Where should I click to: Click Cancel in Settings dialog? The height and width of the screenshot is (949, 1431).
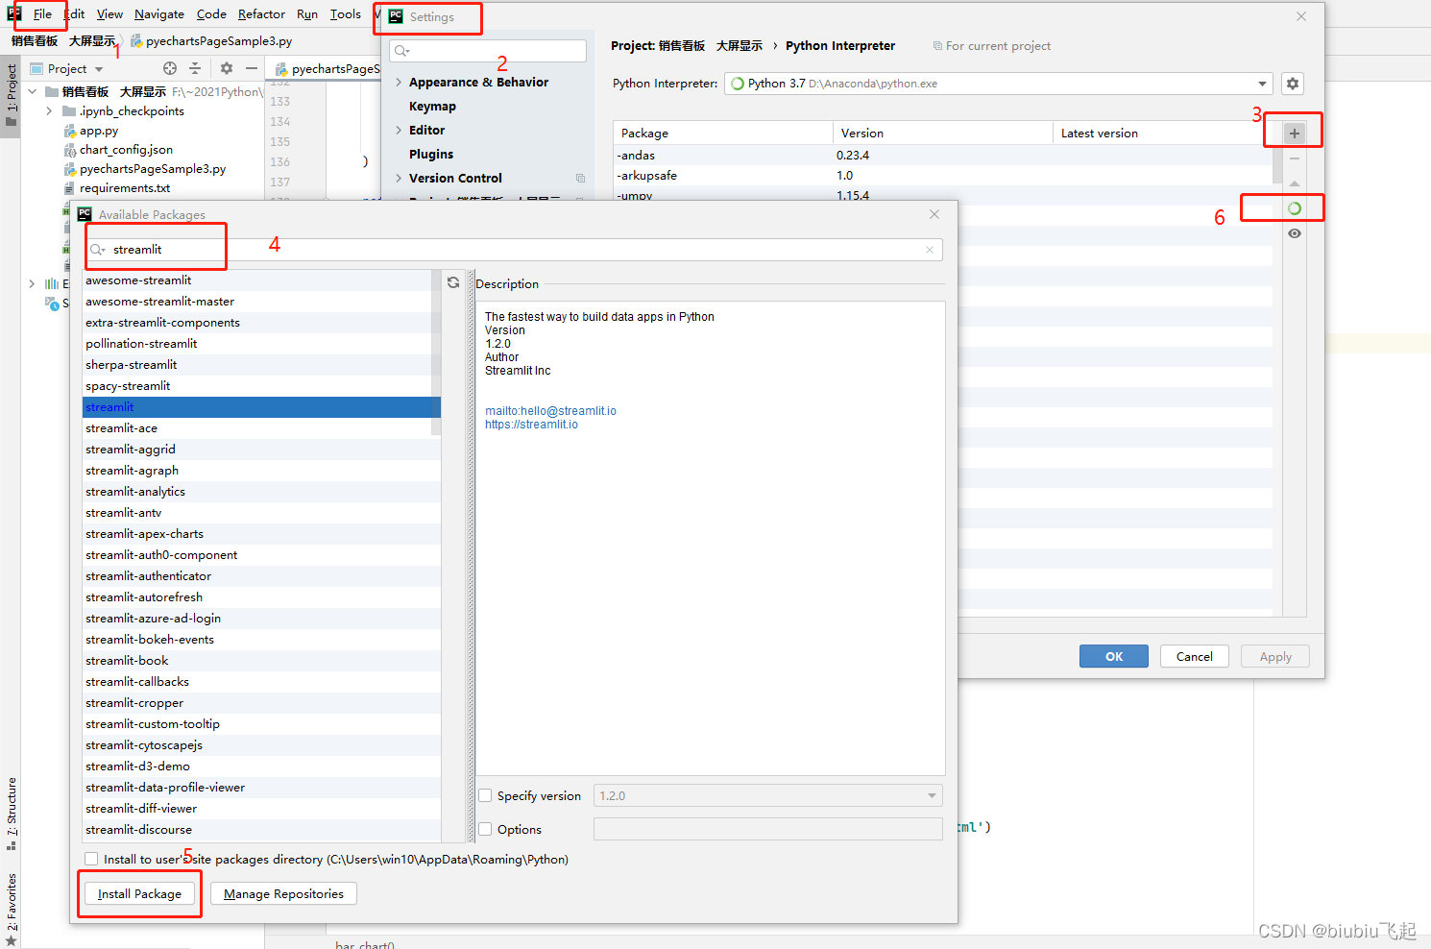point(1195,656)
